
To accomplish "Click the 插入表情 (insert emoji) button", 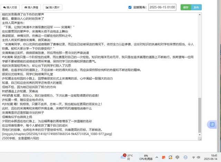I will [x=32, y=7].
